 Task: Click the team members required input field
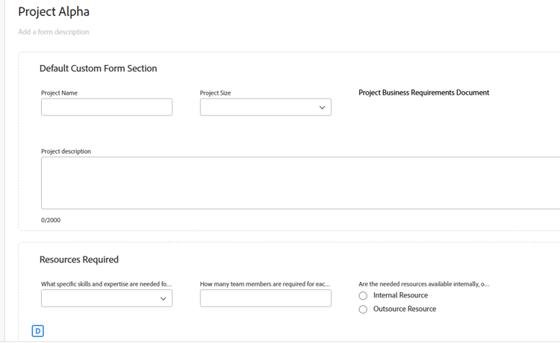pos(265,298)
